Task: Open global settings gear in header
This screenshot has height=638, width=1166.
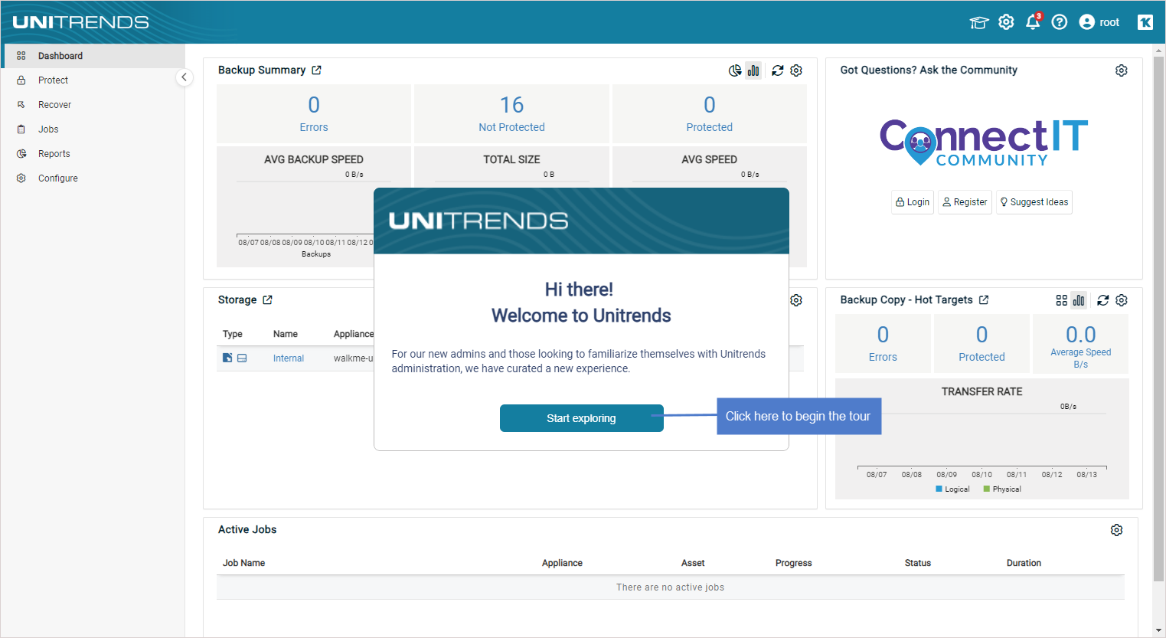Action: coord(1006,22)
